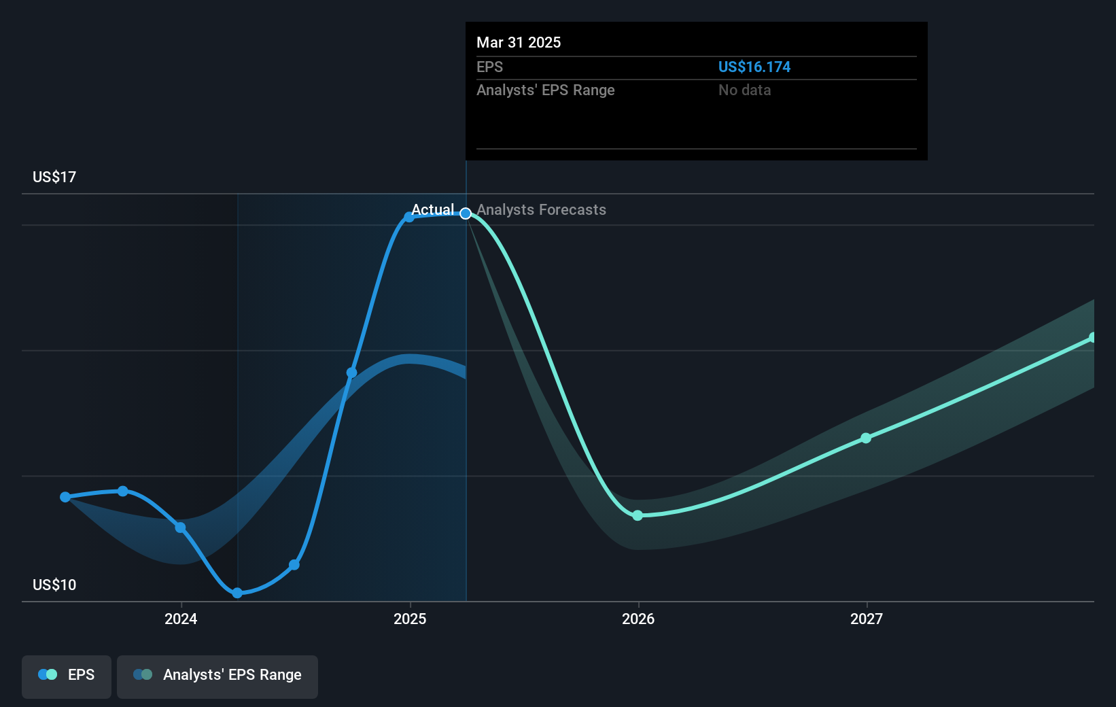Click the US$10 y-axis label
Image resolution: width=1116 pixels, height=707 pixels.
(x=54, y=585)
